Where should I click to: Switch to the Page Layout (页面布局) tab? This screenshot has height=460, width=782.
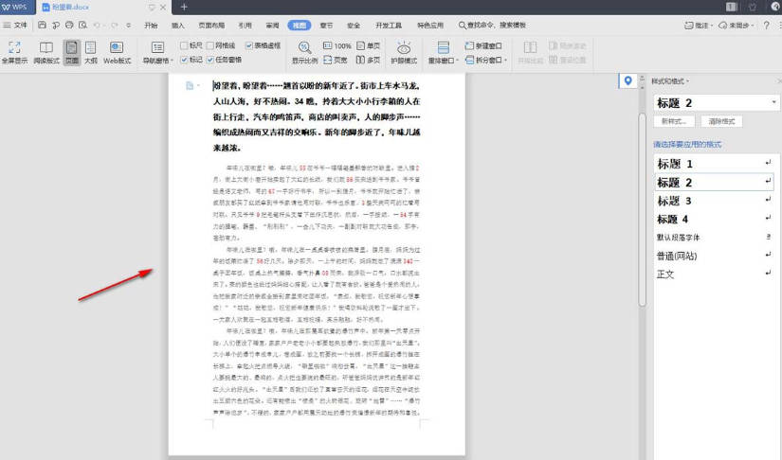point(211,25)
